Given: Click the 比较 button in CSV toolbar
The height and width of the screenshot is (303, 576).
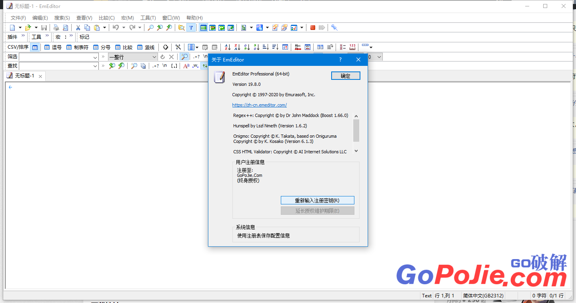Looking at the screenshot, I should pos(124,47).
